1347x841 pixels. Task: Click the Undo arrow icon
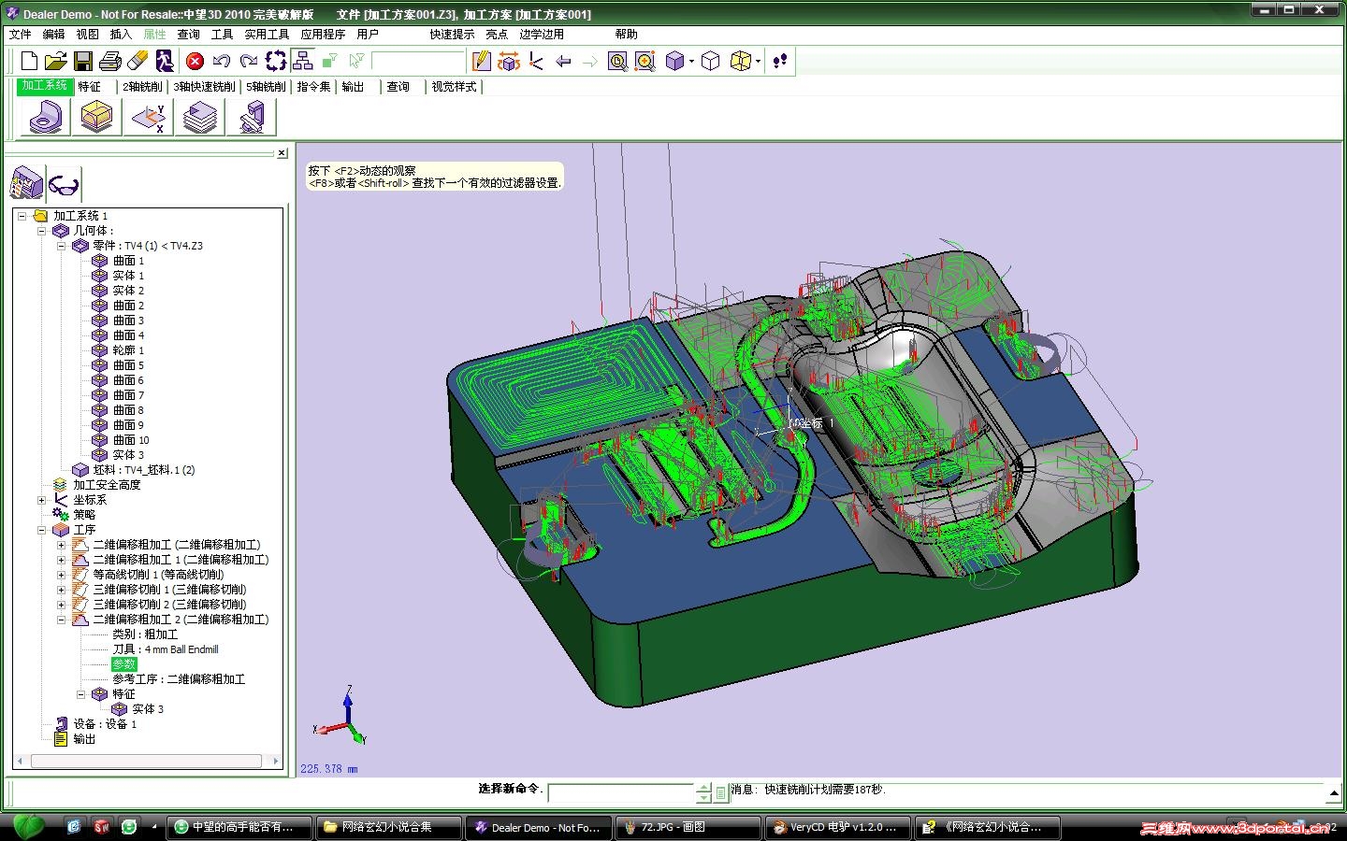[222, 62]
